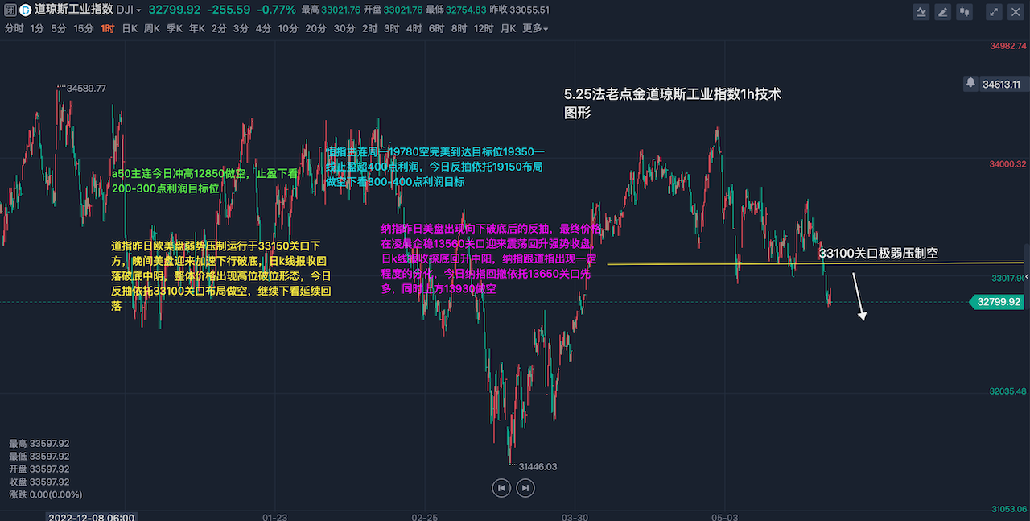Image resolution: width=1030 pixels, height=521 pixels.
Task: Select the 月K monthly timeframe
Action: pos(508,29)
